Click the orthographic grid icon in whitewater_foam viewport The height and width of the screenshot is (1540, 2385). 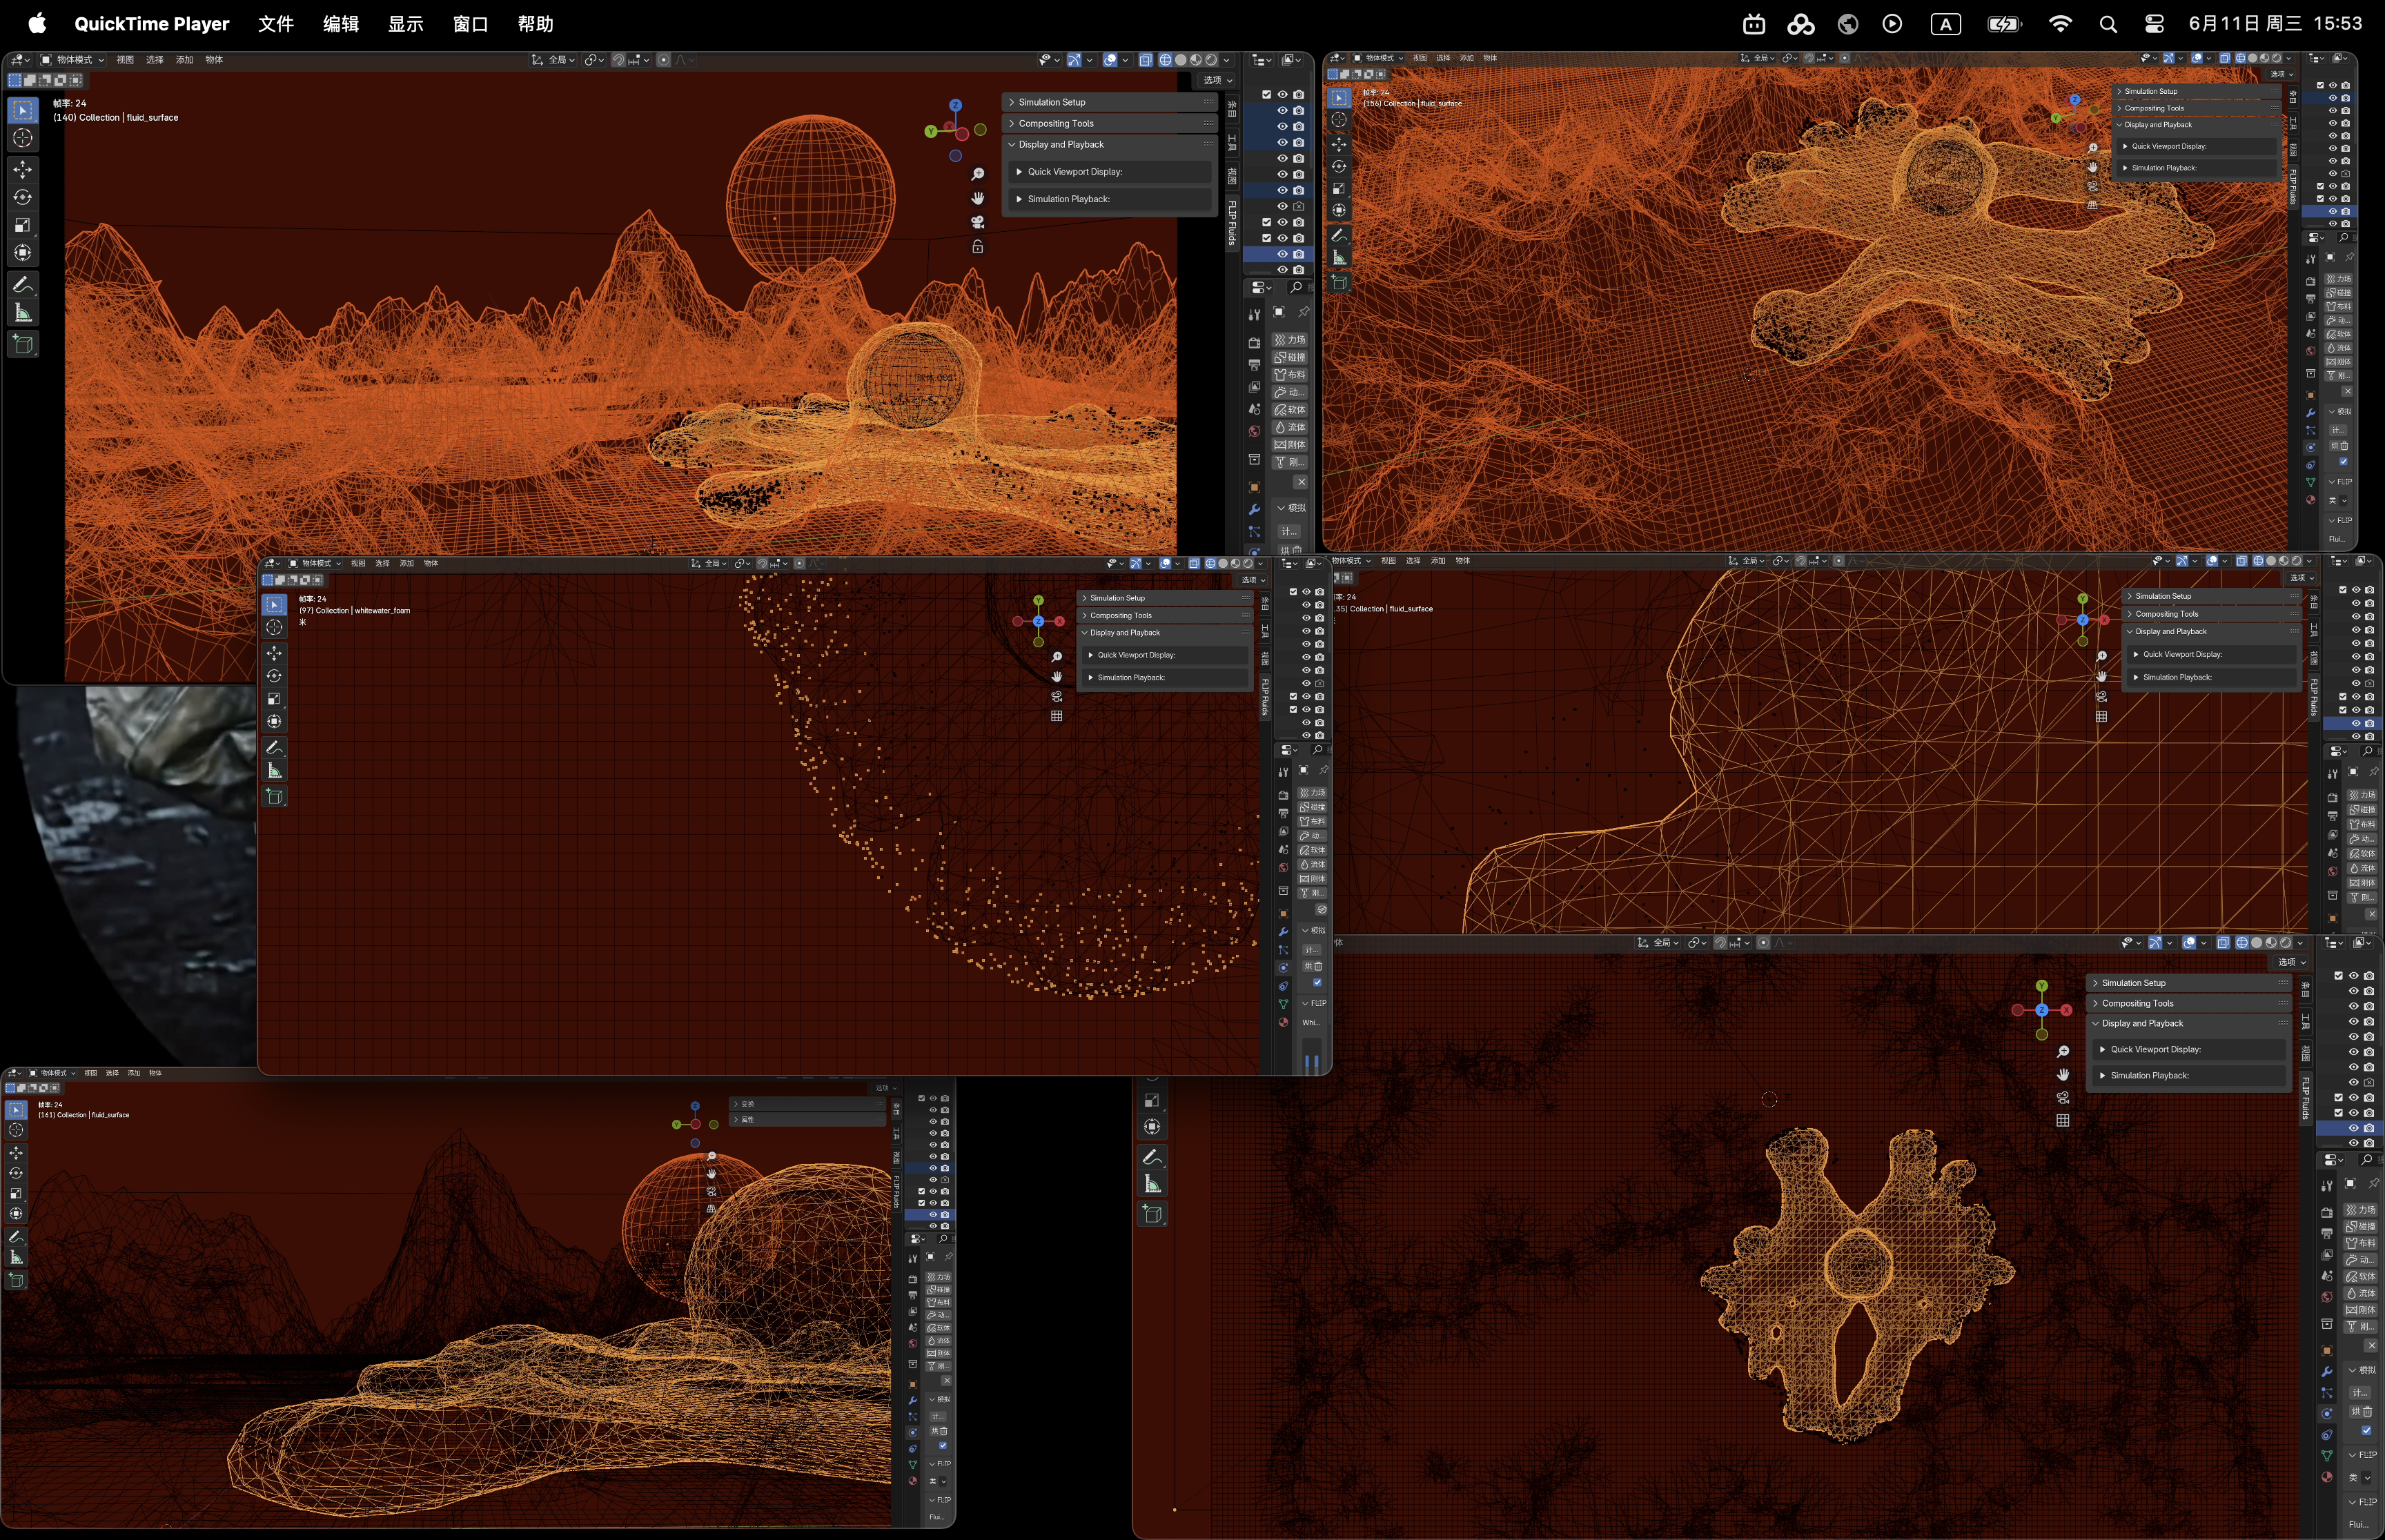pos(1057,716)
